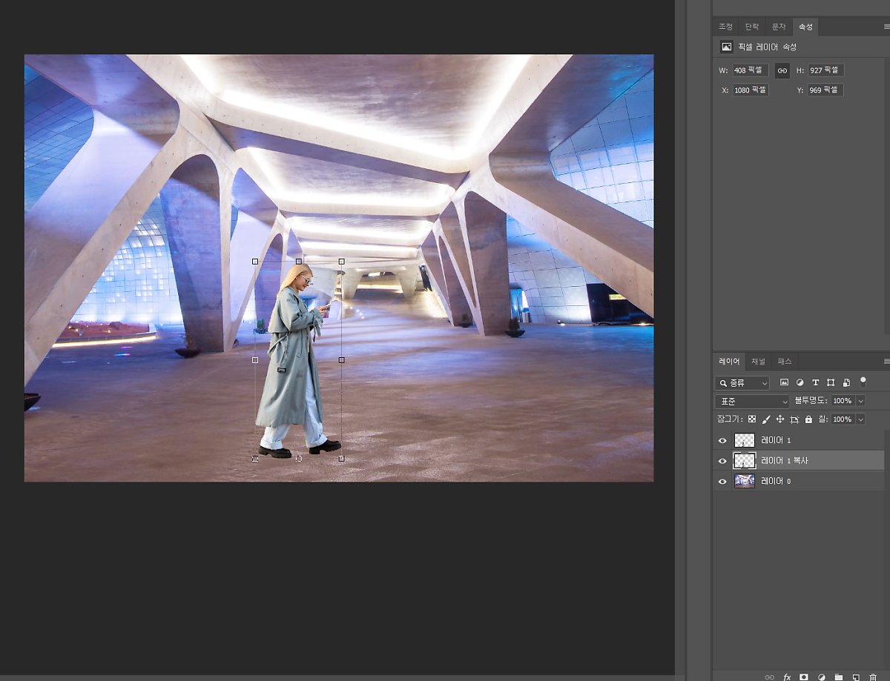
Task: Select the 레이어 0 layer name
Action: pyautogui.click(x=776, y=481)
